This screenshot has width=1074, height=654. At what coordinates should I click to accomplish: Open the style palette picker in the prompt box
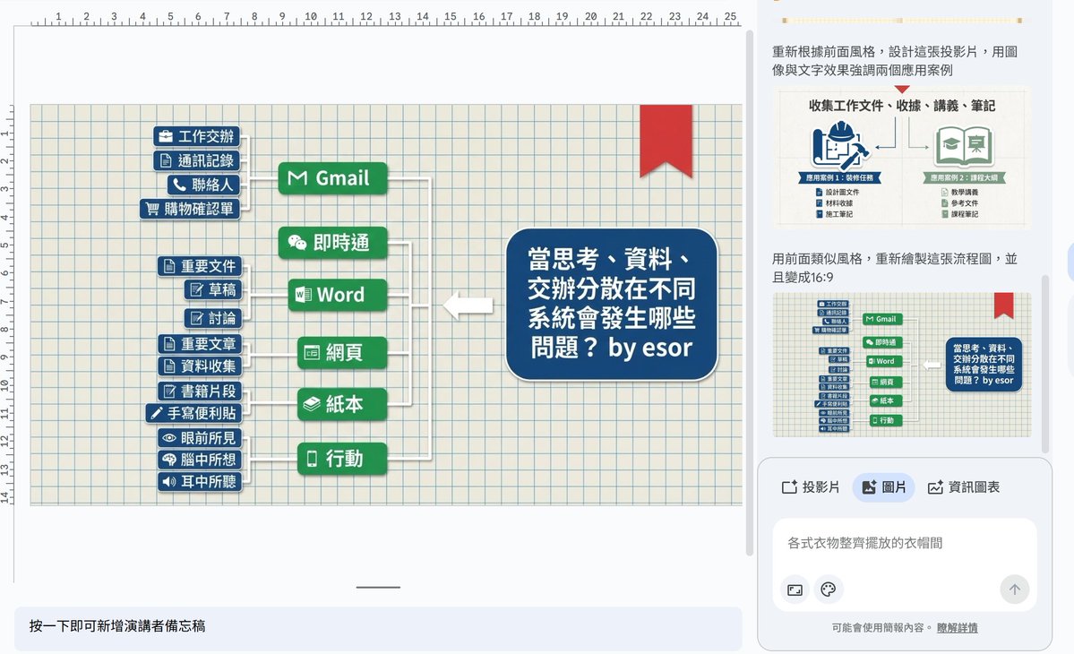click(x=828, y=589)
